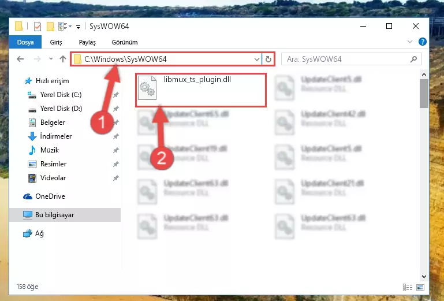
Task: Open the recent locations dropdown arrow
Action: coord(51,59)
